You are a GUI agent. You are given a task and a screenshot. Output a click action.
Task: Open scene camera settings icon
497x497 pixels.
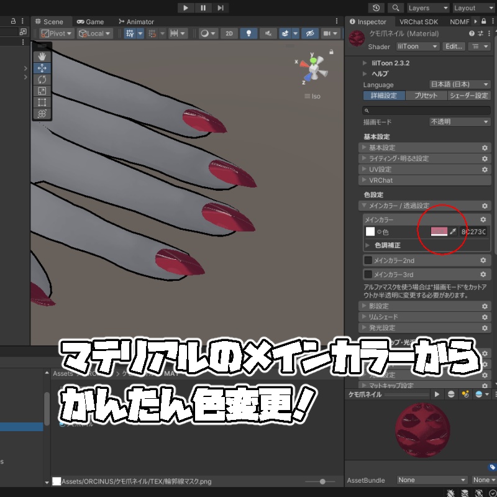coord(327,34)
